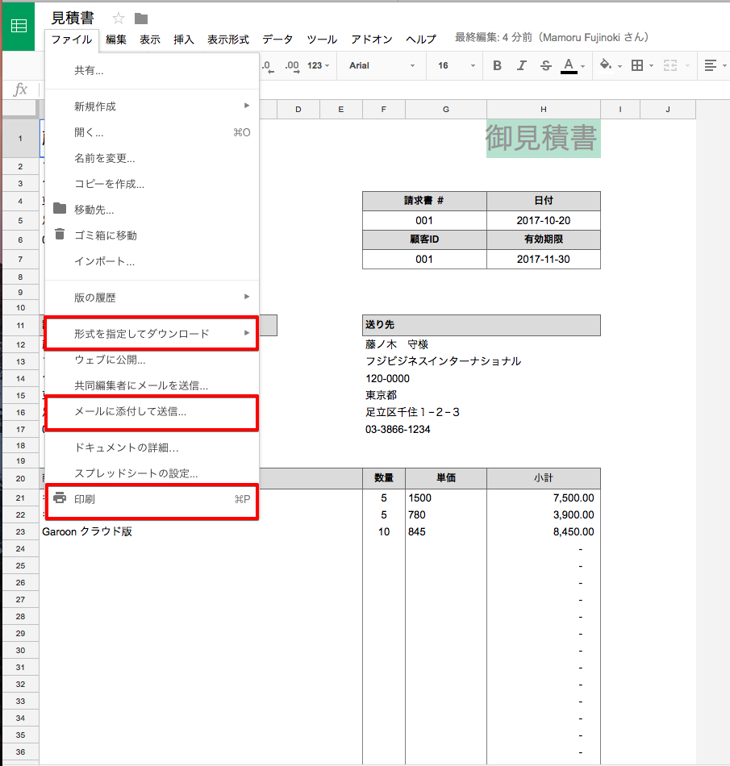
Task: Click the move-to-folder icon beside title
Action: tap(141, 19)
